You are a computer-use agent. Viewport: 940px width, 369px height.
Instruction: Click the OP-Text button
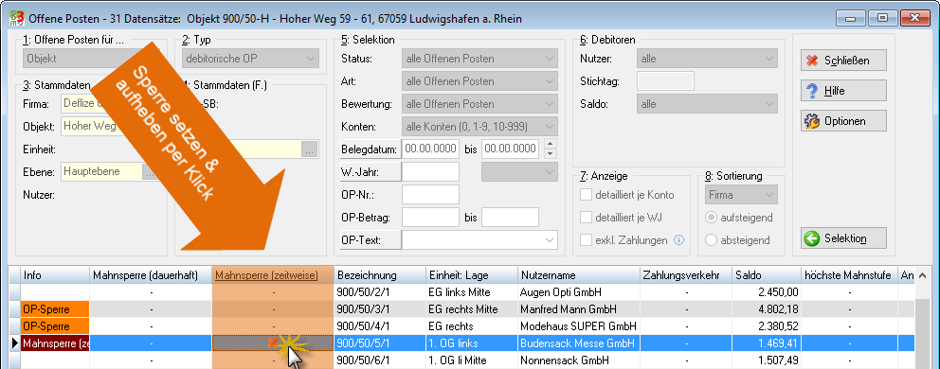pyautogui.click(x=370, y=240)
